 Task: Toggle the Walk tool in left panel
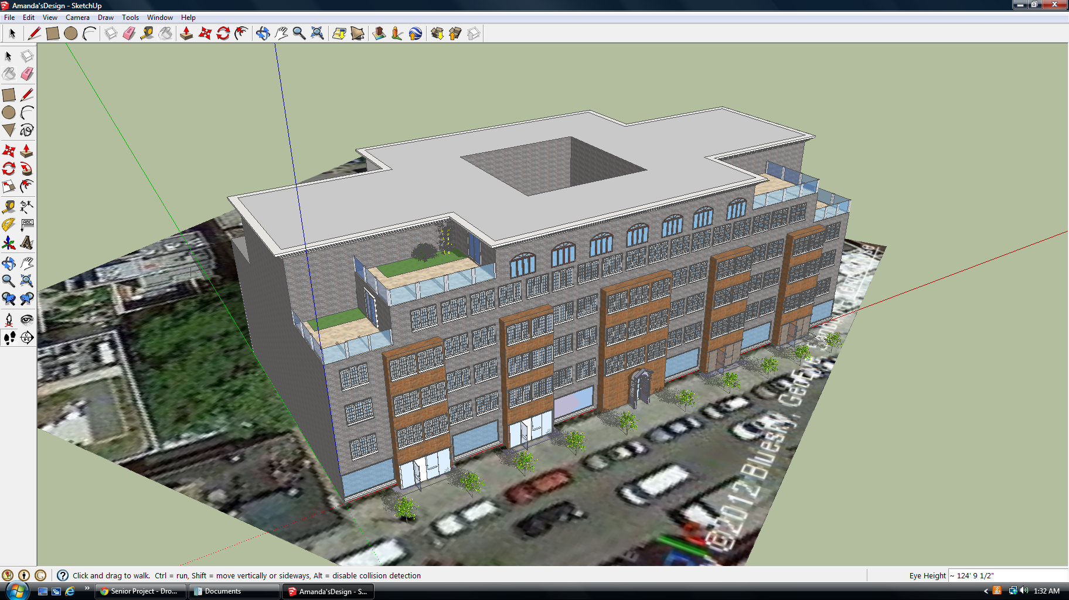(x=9, y=337)
